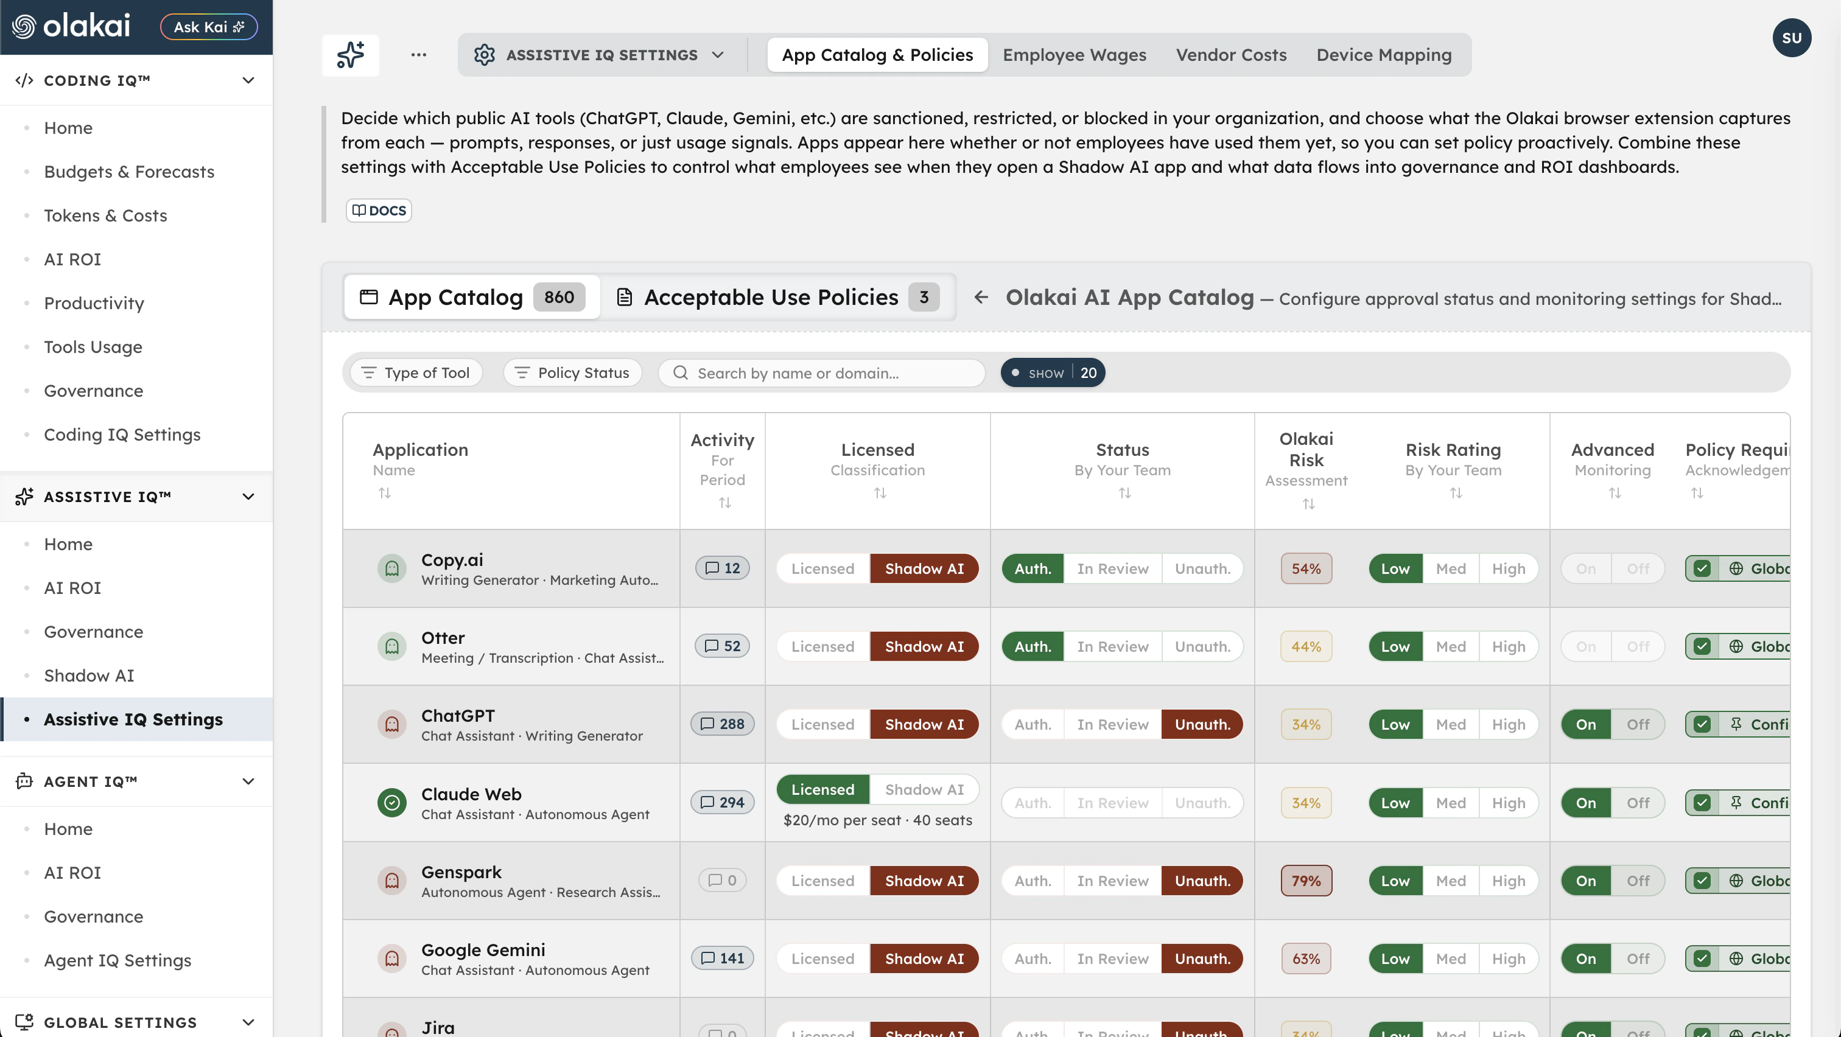Open Copy.ai activity badge showing 12

tap(723, 568)
